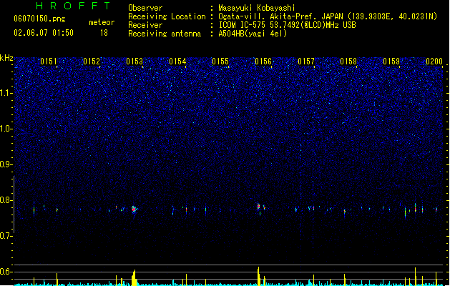Click the bright meteor echo near 0153
The height and width of the screenshot is (286, 450).
pos(134,209)
